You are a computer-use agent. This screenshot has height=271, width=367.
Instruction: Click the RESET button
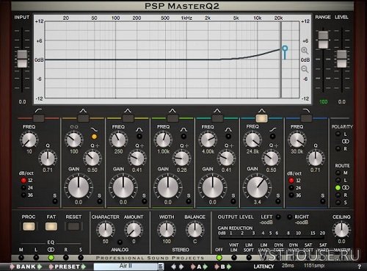pos(73,226)
